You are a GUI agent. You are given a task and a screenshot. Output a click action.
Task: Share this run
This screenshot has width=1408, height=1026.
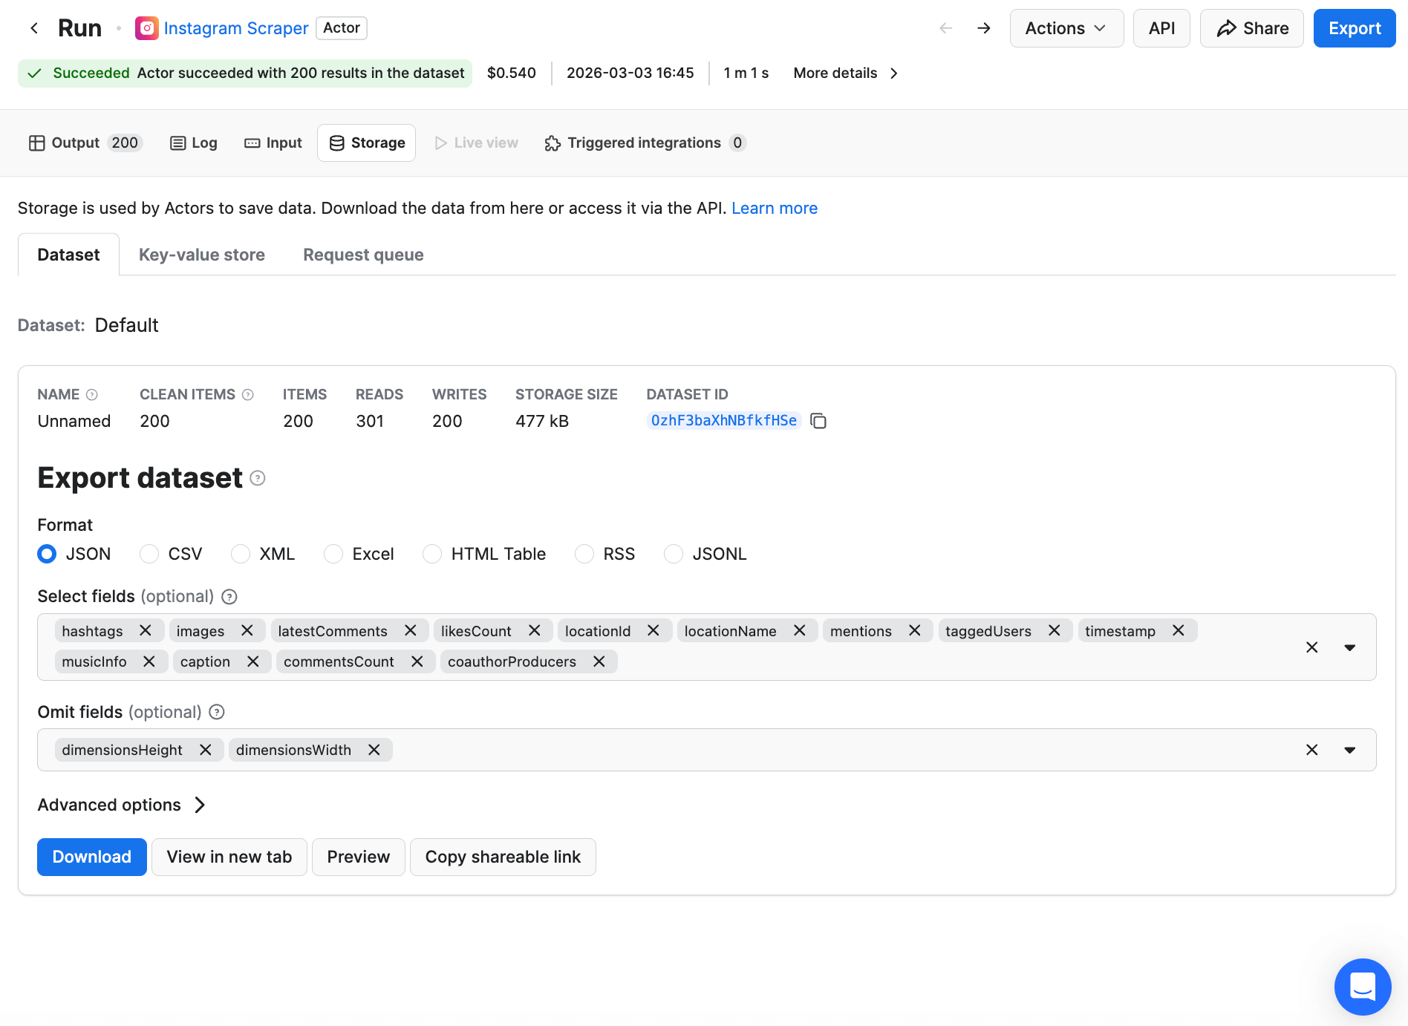pos(1252,28)
